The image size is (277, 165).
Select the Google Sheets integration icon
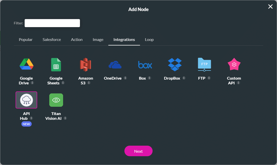pos(56,64)
